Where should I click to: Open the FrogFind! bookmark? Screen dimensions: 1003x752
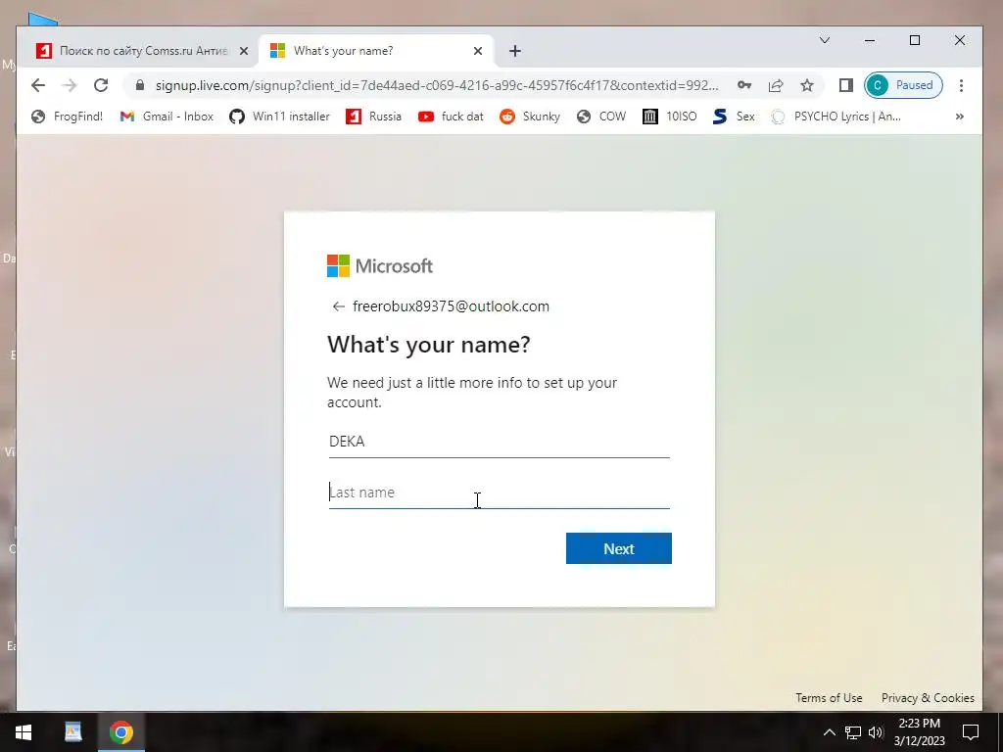tap(68, 117)
